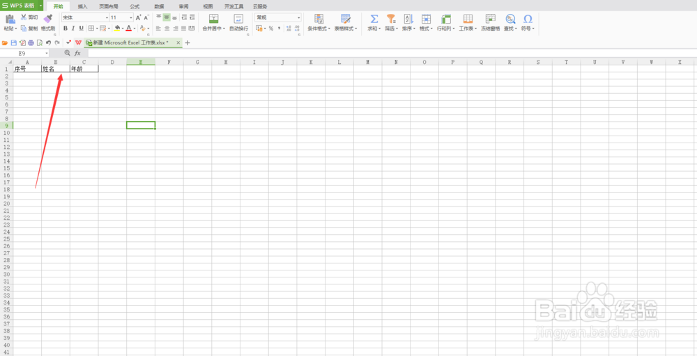The height and width of the screenshot is (356, 697).
Task: Apply comma thousands separator style
Action: (279, 29)
